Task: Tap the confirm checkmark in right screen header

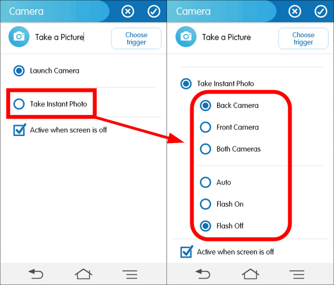Action: pyautogui.click(x=321, y=11)
